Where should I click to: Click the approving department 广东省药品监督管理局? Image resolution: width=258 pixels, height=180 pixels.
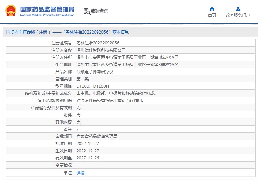(x=97, y=136)
